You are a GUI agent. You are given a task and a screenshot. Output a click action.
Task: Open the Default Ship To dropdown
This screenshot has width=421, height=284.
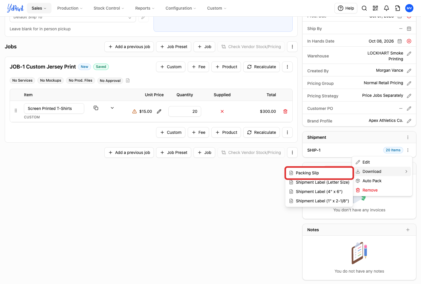pyautogui.click(x=73, y=17)
